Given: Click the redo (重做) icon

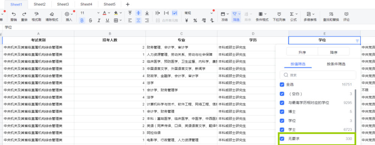Looking at the screenshot, I should click(x=24, y=14).
